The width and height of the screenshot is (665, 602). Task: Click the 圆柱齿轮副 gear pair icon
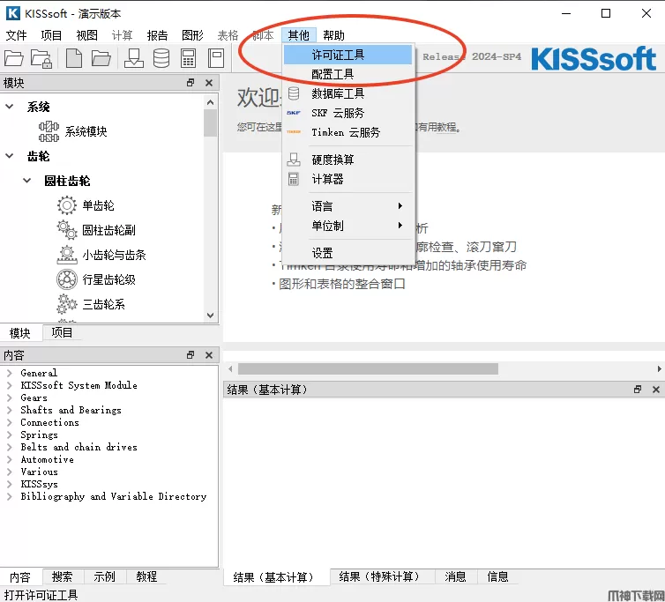pos(66,230)
